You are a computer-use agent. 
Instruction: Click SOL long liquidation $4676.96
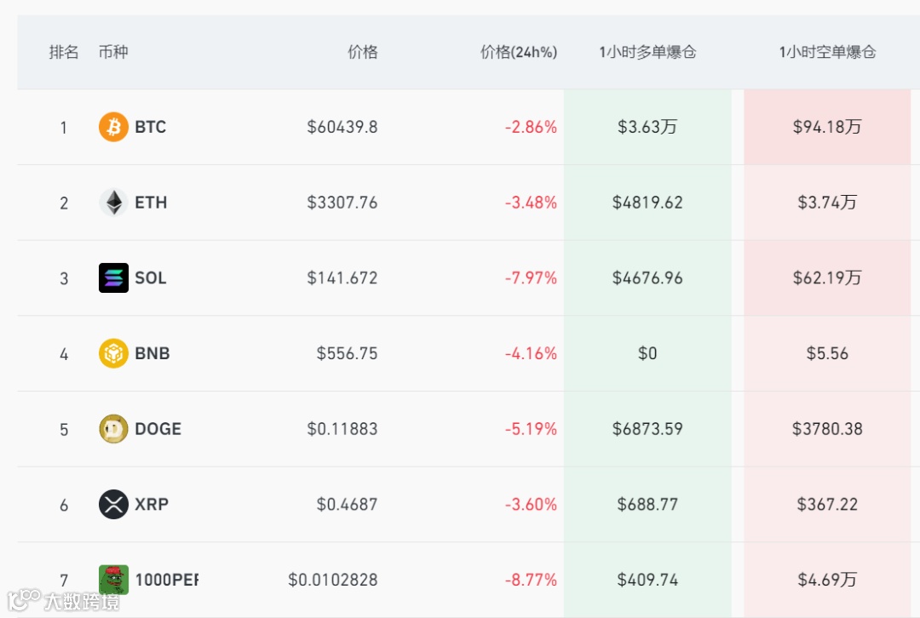(647, 278)
